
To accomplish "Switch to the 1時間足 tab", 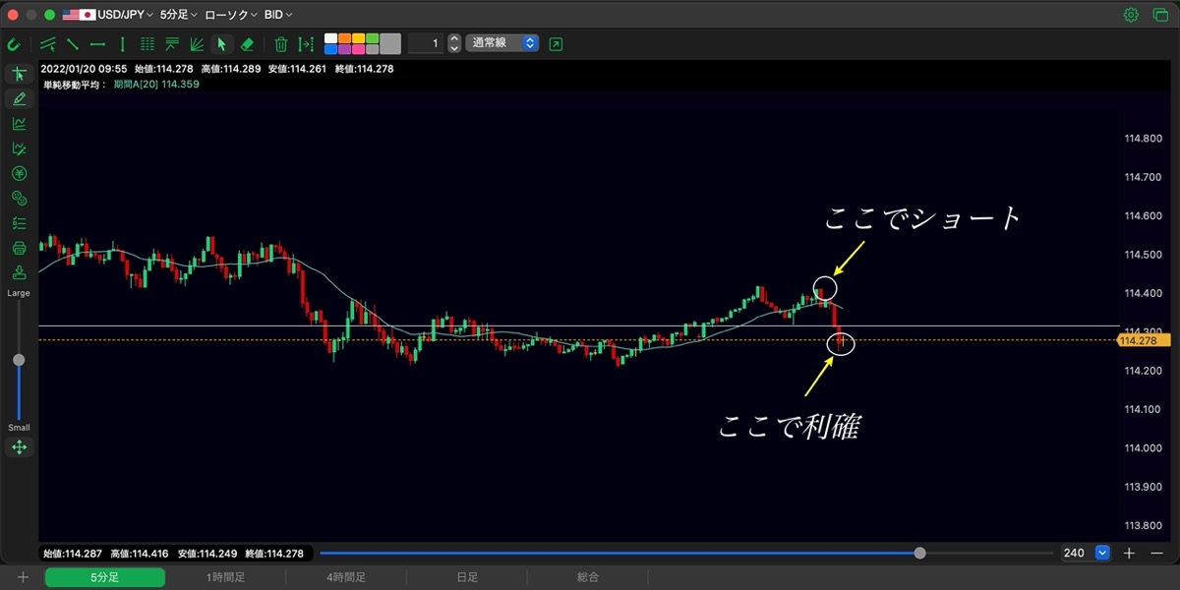I will point(225,578).
